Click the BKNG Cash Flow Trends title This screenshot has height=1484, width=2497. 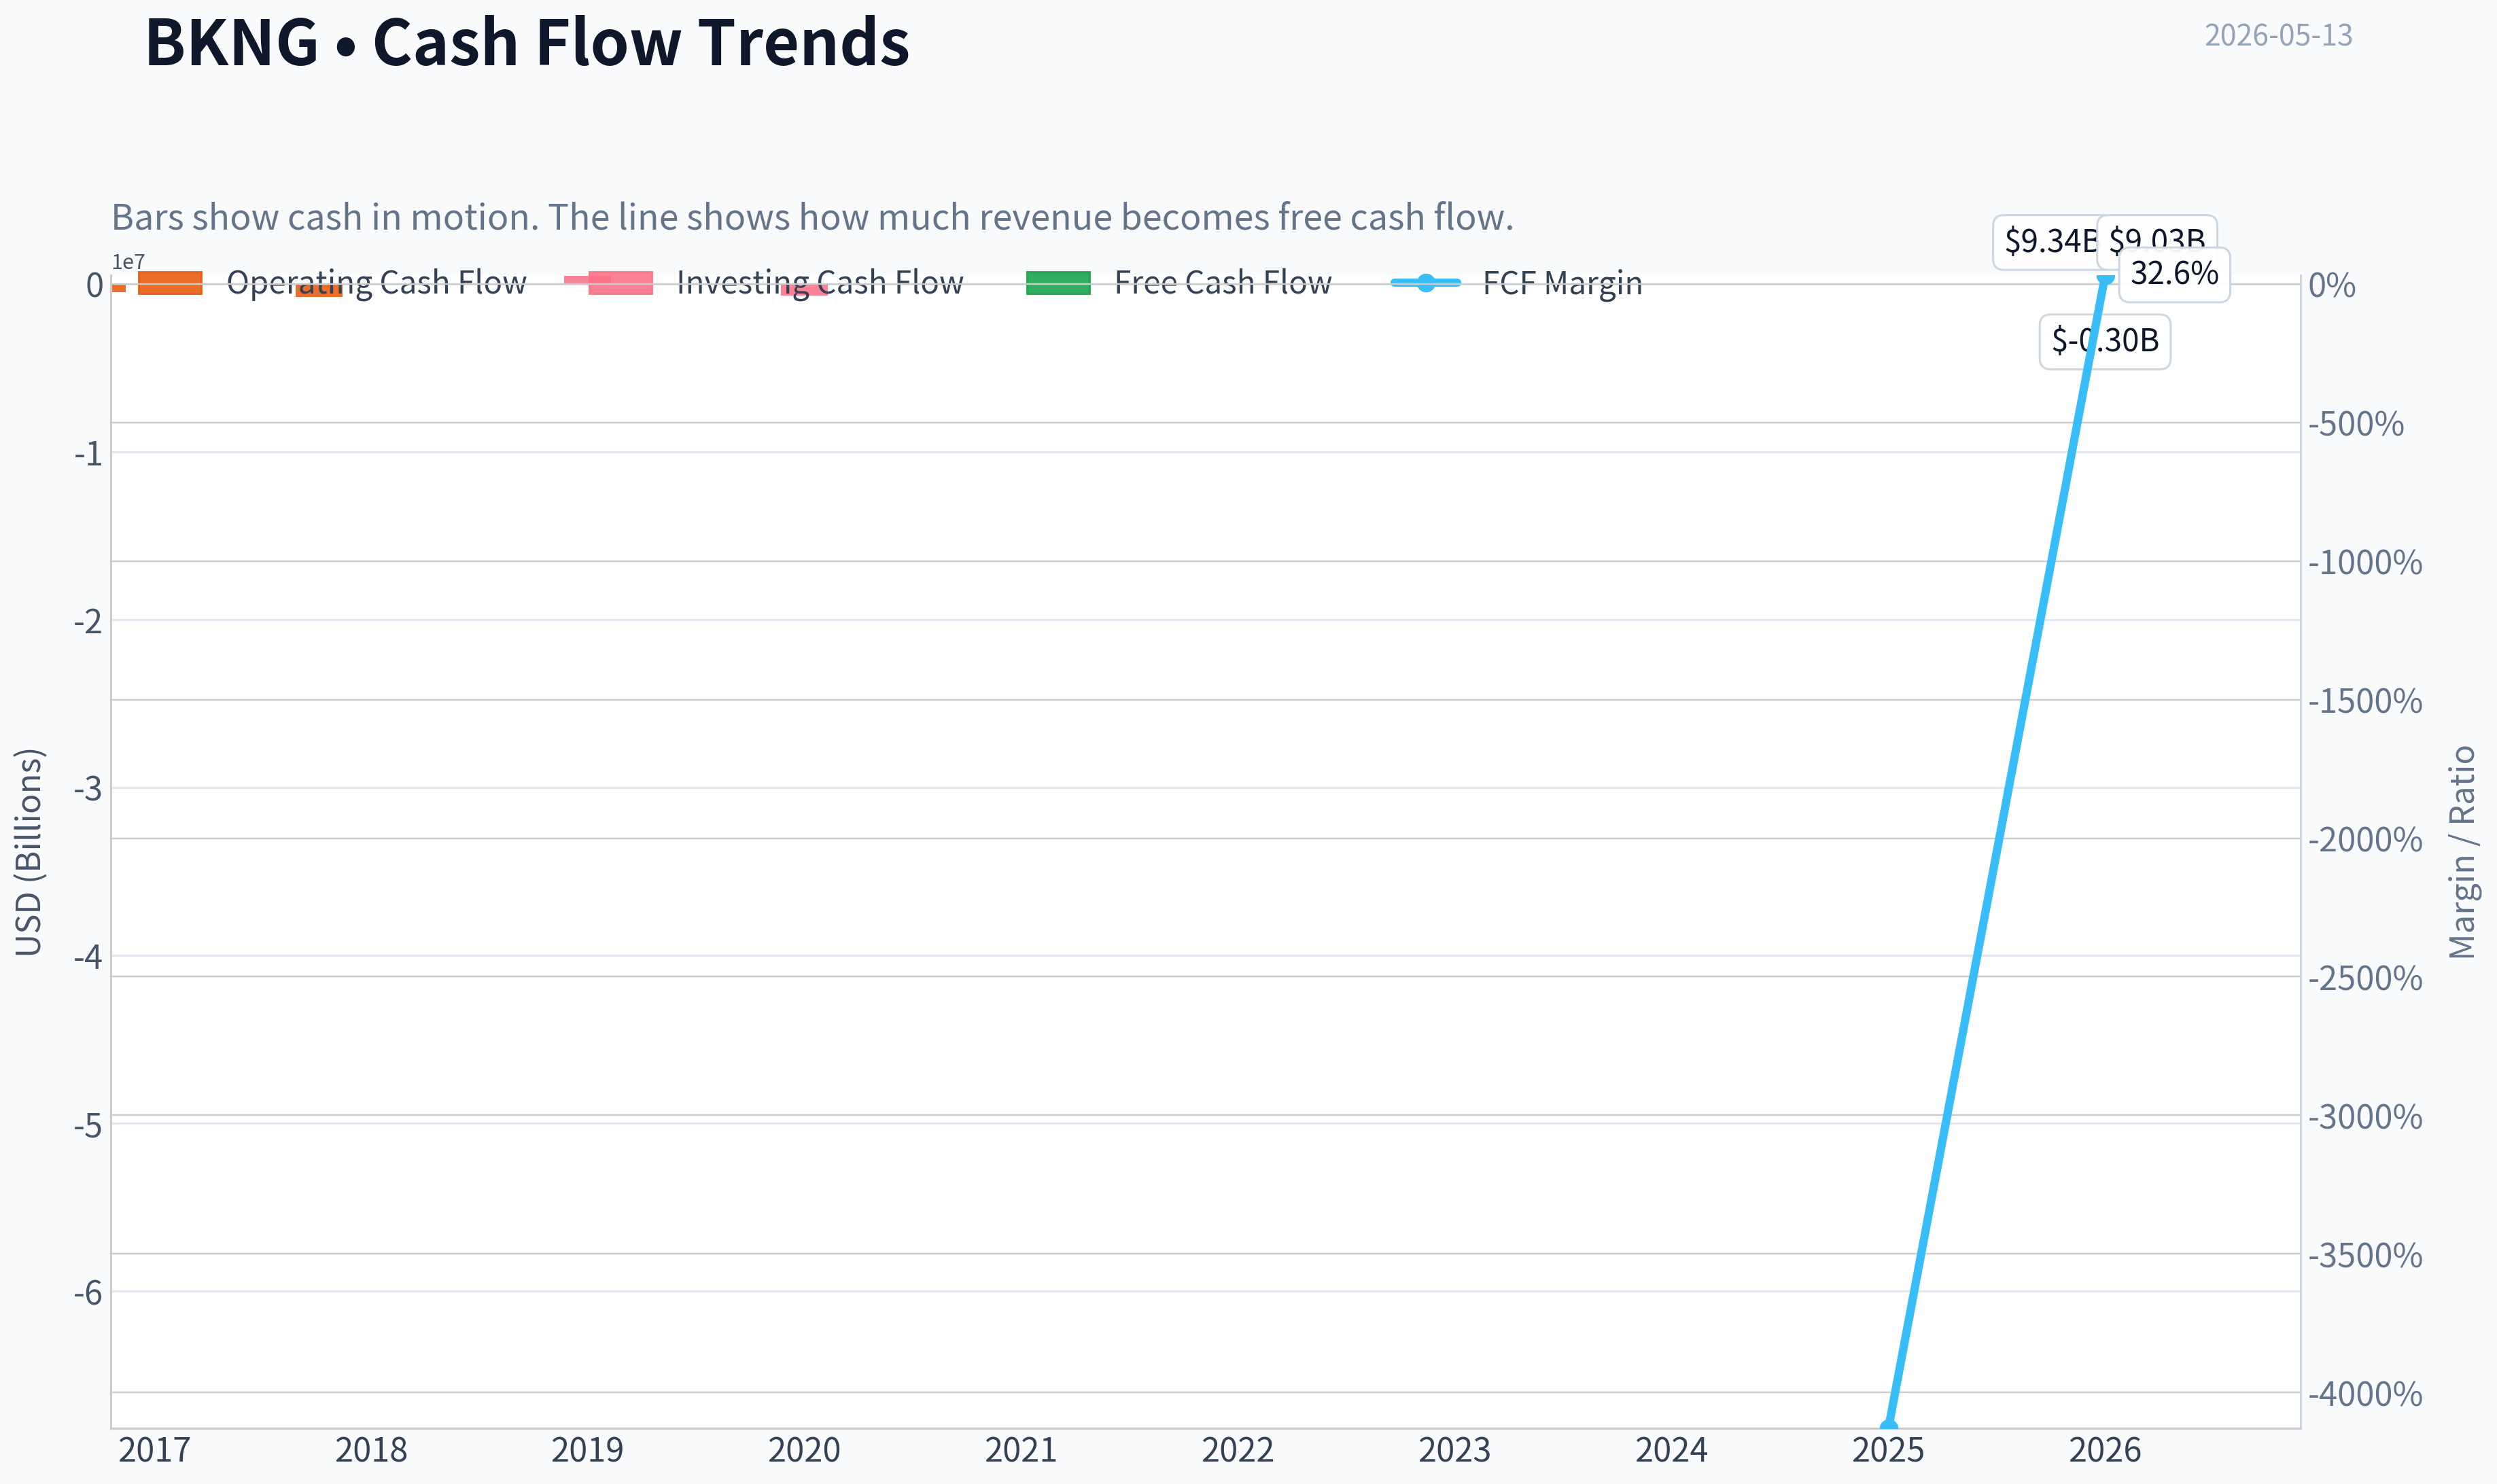tap(527, 42)
